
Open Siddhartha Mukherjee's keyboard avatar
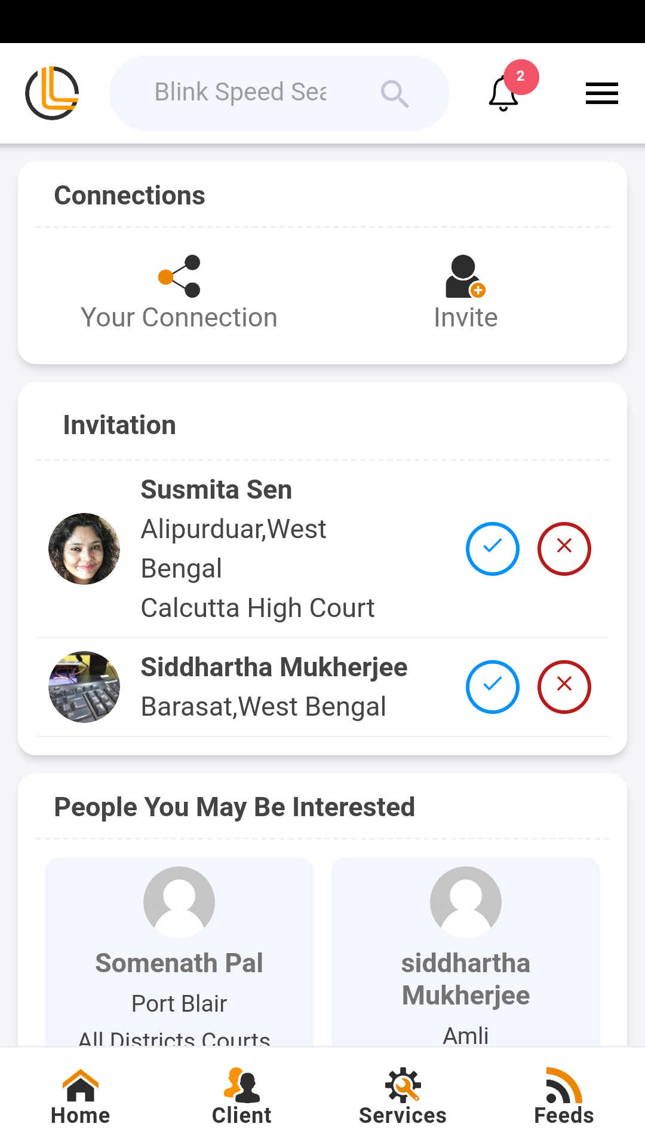84,686
